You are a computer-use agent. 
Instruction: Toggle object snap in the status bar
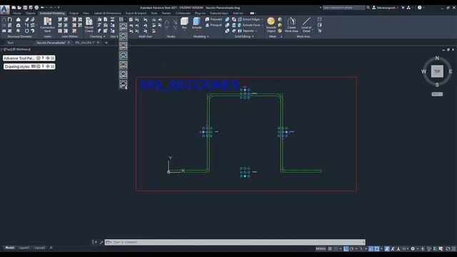[377, 249]
